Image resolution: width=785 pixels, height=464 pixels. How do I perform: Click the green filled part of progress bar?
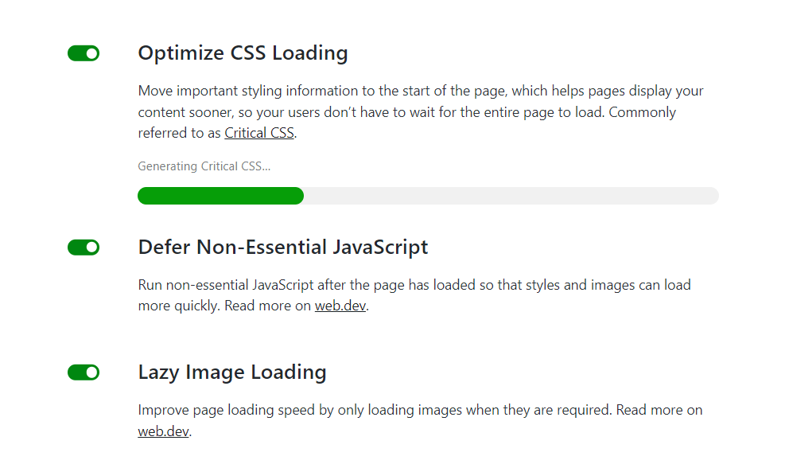220,196
